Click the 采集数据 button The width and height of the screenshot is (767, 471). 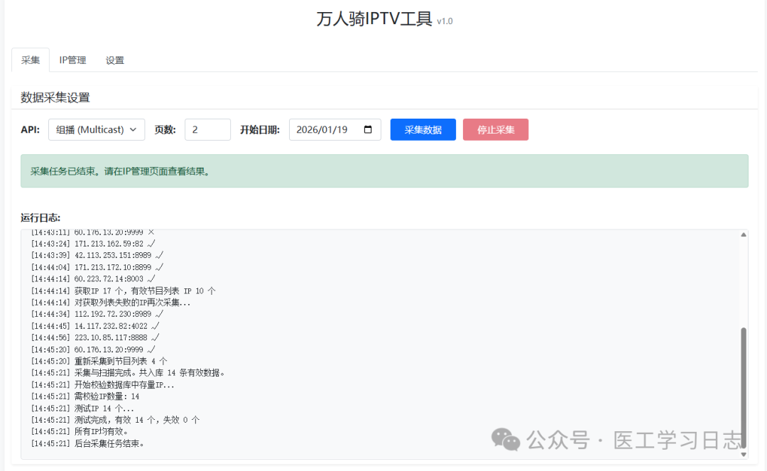(423, 129)
